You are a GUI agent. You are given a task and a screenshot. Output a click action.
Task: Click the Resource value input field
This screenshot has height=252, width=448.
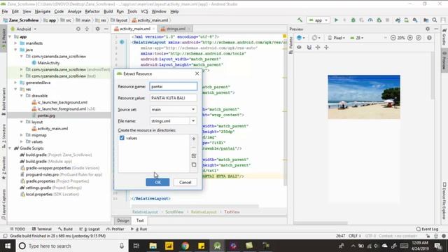[173, 98]
